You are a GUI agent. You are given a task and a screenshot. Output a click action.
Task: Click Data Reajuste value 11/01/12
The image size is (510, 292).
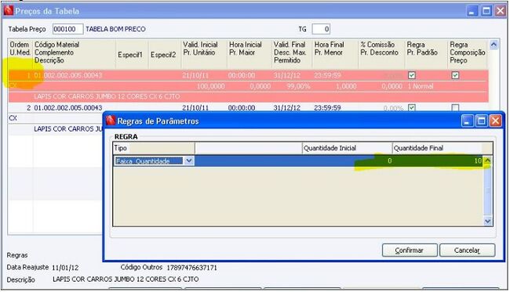point(65,268)
